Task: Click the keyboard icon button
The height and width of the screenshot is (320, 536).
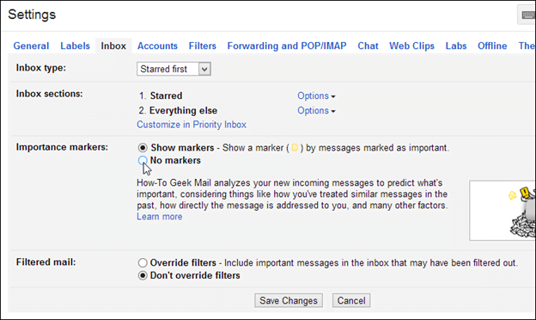Action: tap(527, 15)
